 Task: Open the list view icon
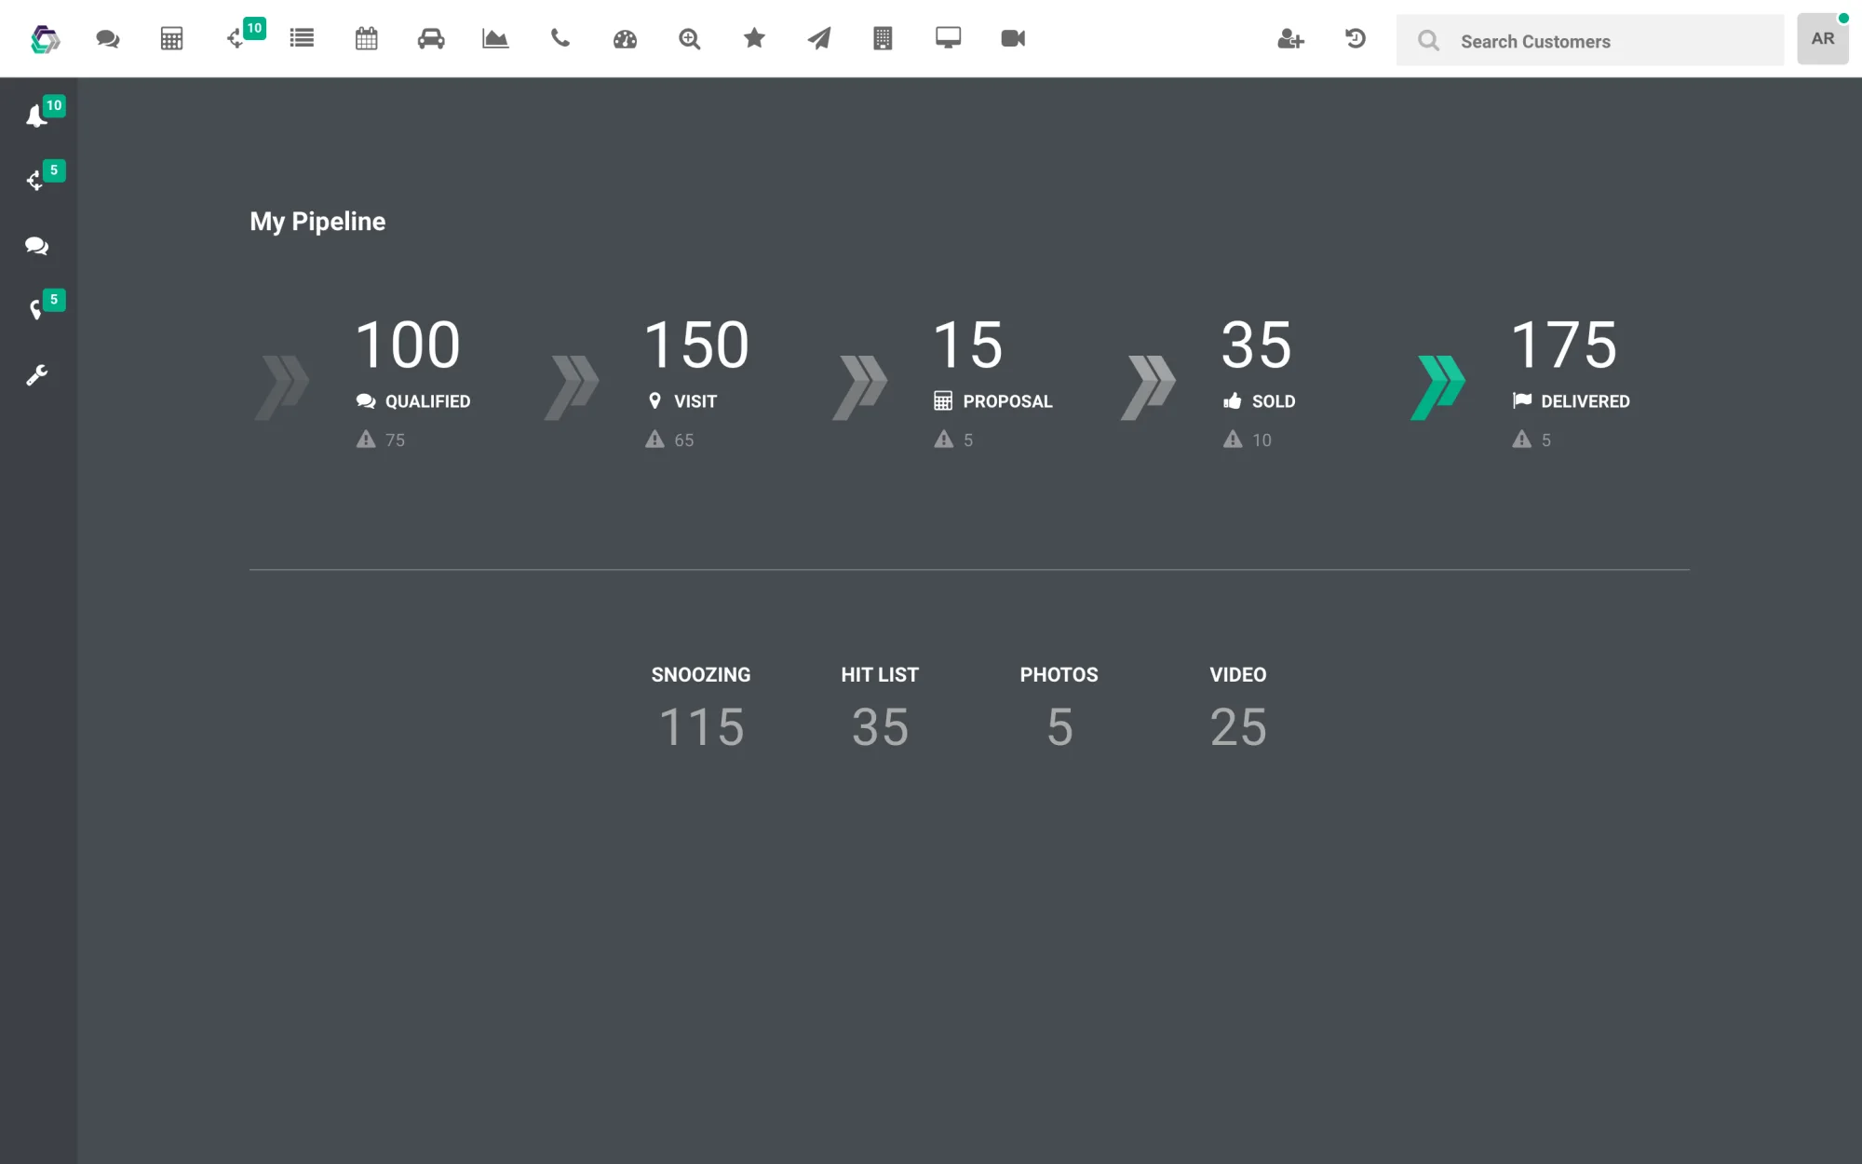(x=302, y=38)
